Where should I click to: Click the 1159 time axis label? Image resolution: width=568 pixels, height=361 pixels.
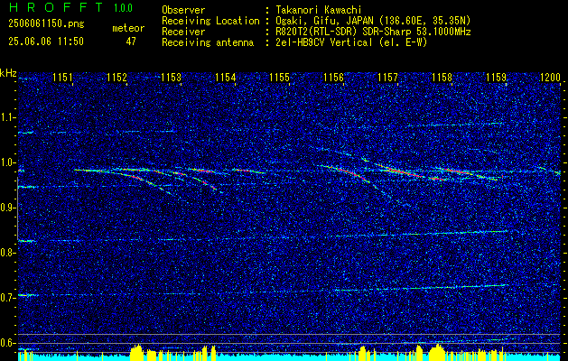tap(497, 78)
